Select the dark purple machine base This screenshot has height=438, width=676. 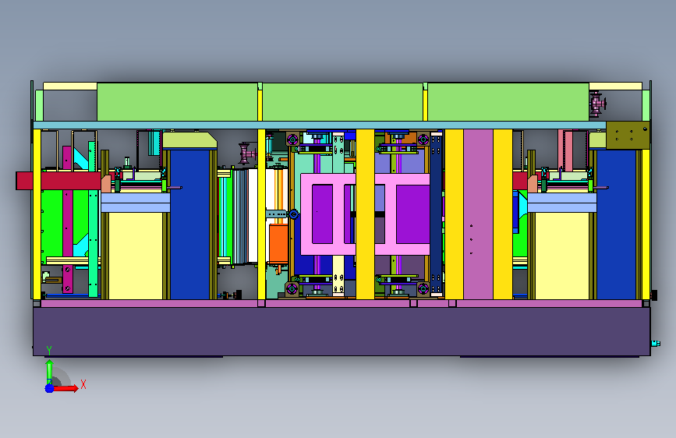point(342,331)
